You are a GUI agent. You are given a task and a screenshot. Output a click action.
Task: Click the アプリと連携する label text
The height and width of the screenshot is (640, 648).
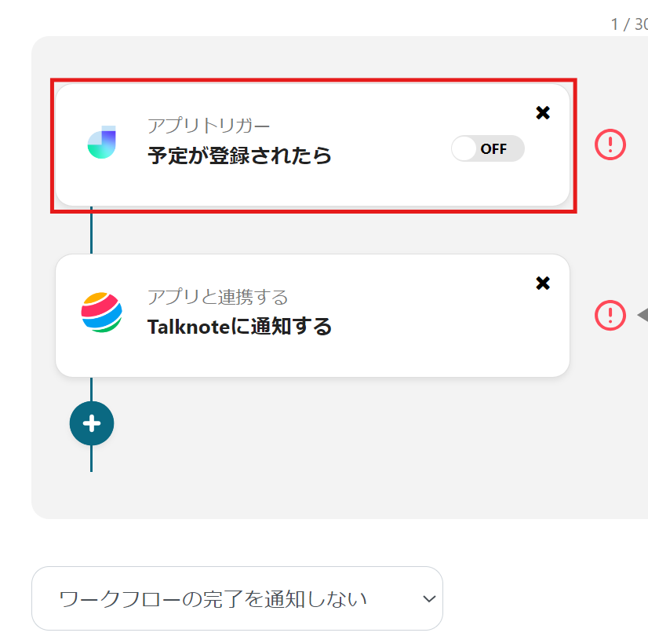tap(217, 297)
